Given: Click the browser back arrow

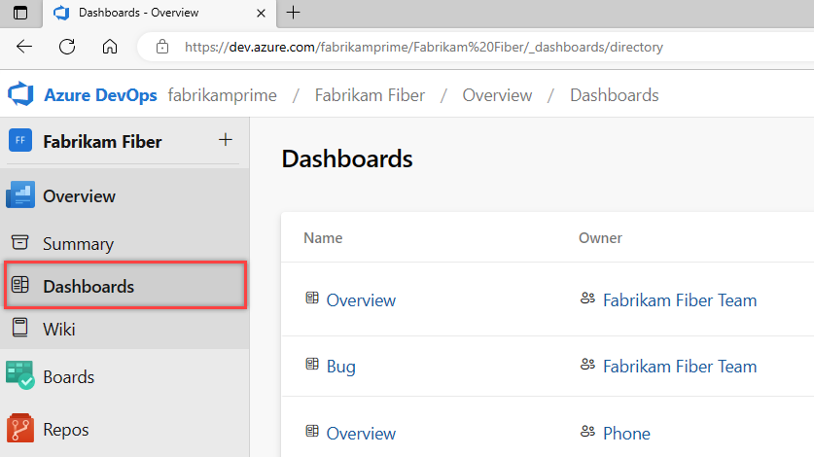Looking at the screenshot, I should pyautogui.click(x=24, y=47).
